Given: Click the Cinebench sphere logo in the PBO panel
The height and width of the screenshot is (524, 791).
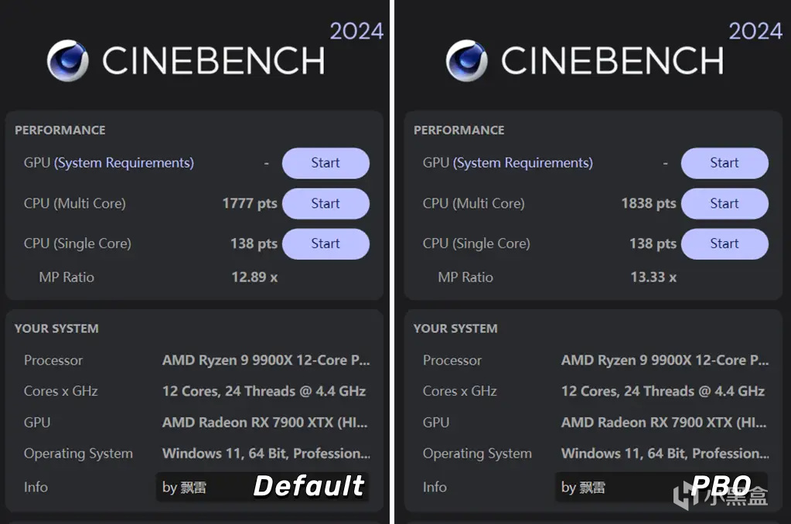Looking at the screenshot, I should [466, 61].
